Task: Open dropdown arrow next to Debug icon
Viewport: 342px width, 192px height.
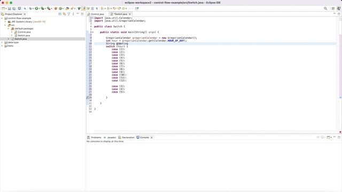Action: click(x=33, y=9)
